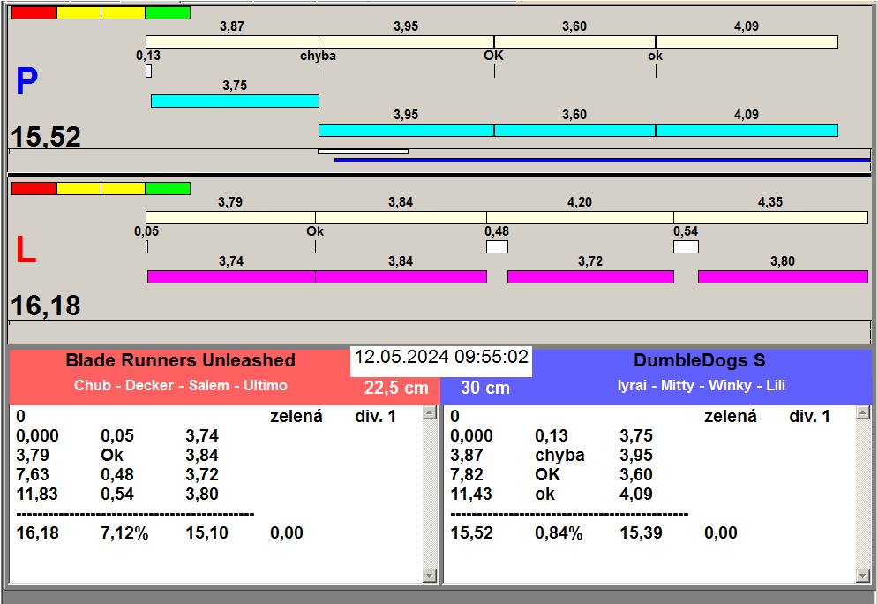Click the 7,12% value in Blade Runners list
The image size is (878, 604).
[124, 532]
